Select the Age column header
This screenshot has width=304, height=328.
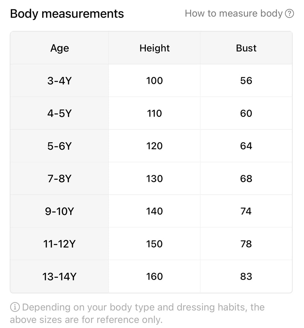click(59, 48)
